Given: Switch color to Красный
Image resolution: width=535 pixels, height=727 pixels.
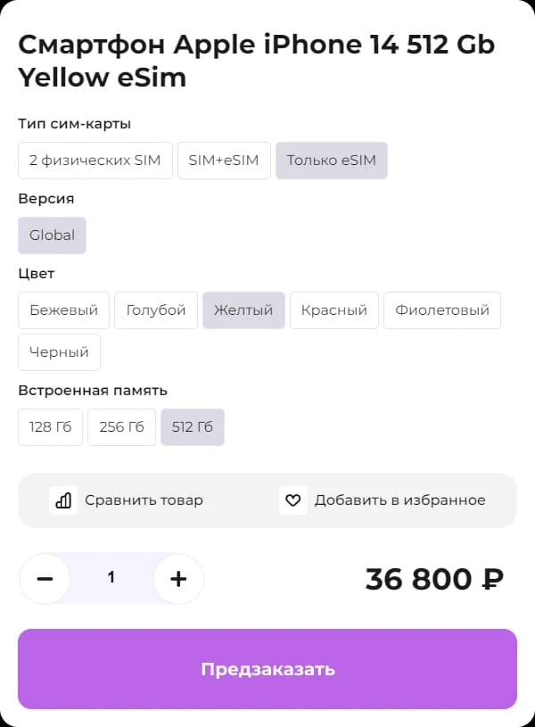Looking at the screenshot, I should click(334, 310).
